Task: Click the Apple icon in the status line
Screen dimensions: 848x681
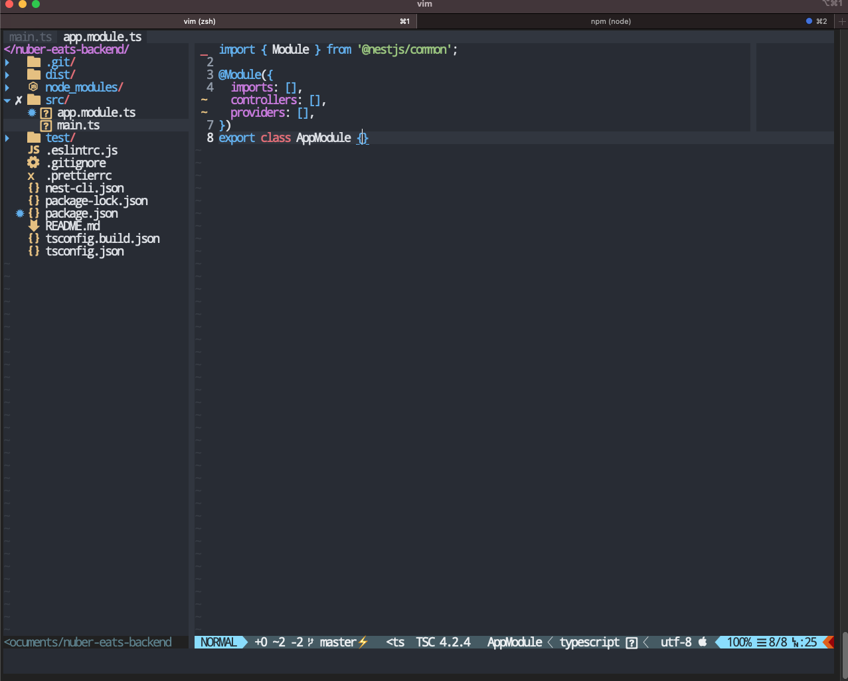Action: 703,641
